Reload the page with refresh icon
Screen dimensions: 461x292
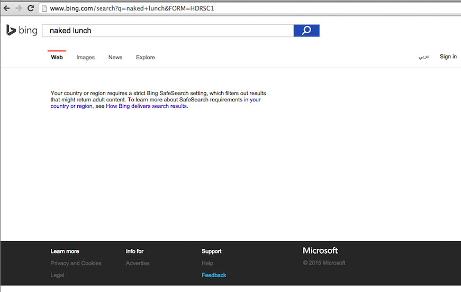click(31, 8)
